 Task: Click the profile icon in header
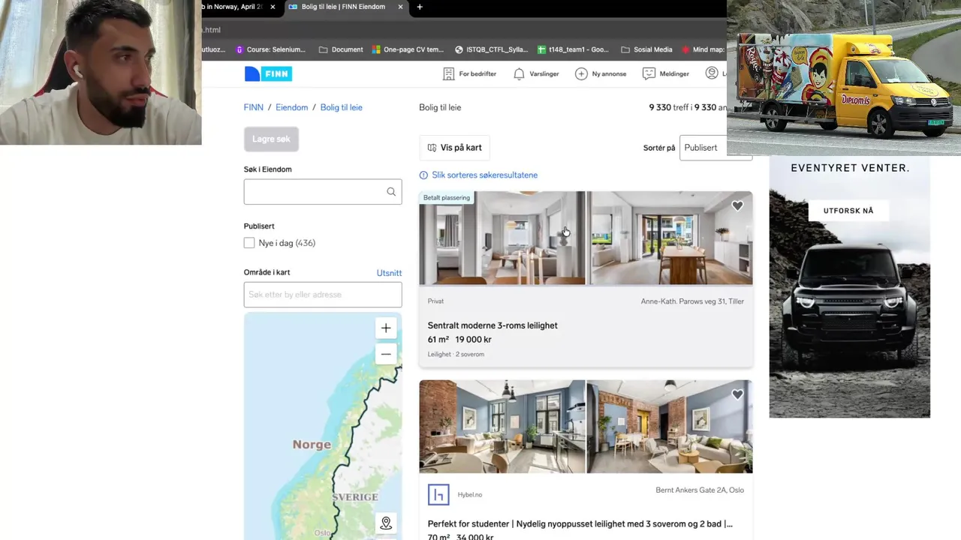[712, 73]
